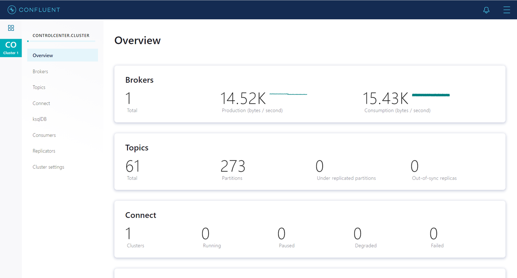Select the CO Cluster 1 tile

[11, 48]
